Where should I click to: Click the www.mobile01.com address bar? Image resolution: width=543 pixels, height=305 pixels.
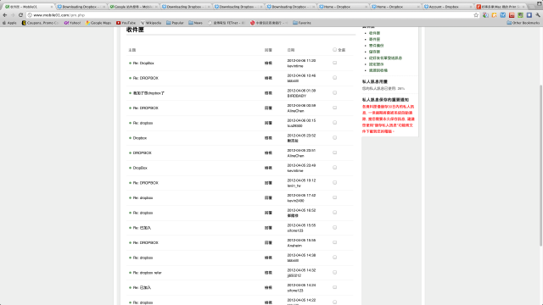pos(249,15)
